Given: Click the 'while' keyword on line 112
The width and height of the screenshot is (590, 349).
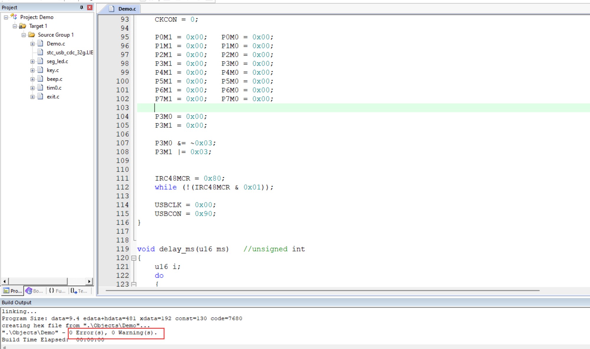Looking at the screenshot, I should tap(166, 187).
